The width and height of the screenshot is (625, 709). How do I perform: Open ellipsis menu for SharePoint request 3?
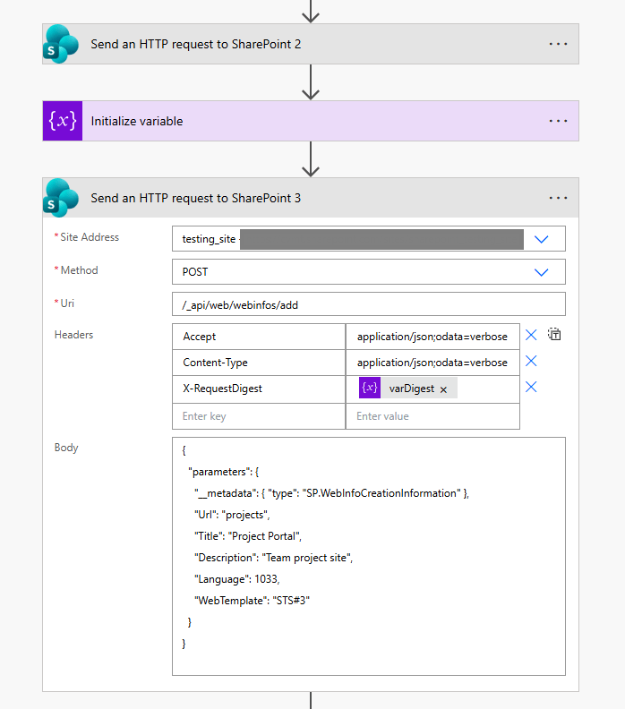pos(558,198)
